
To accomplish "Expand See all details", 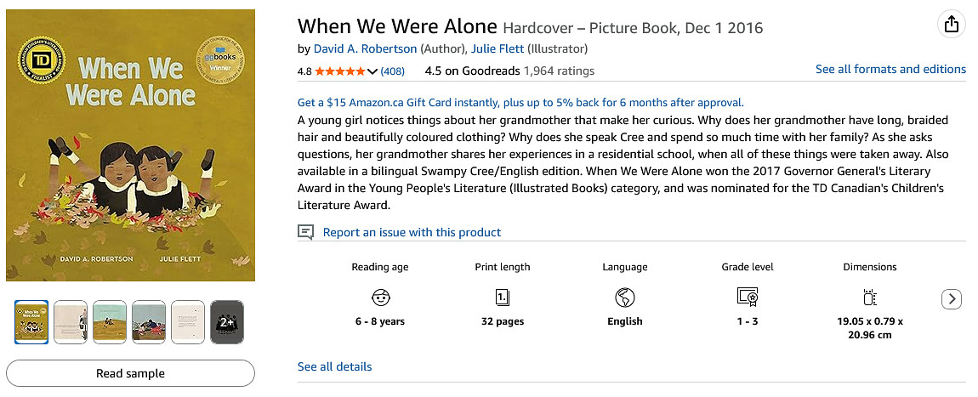I will [334, 366].
